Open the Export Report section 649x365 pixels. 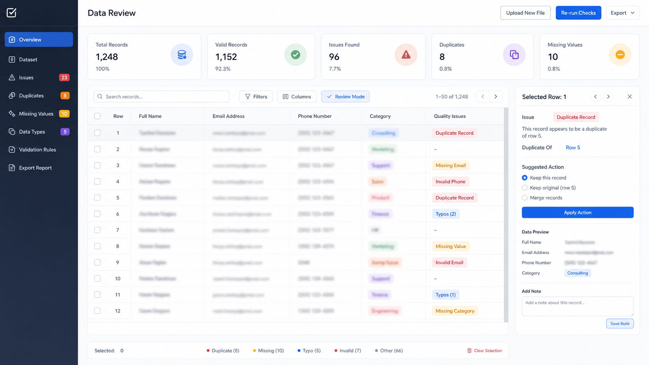click(39, 168)
